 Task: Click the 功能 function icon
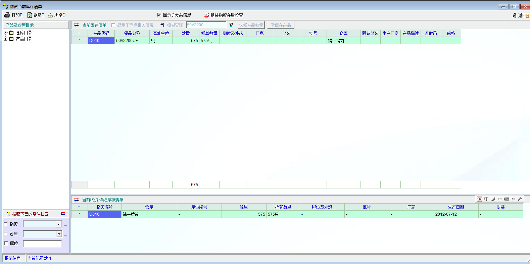point(50,15)
